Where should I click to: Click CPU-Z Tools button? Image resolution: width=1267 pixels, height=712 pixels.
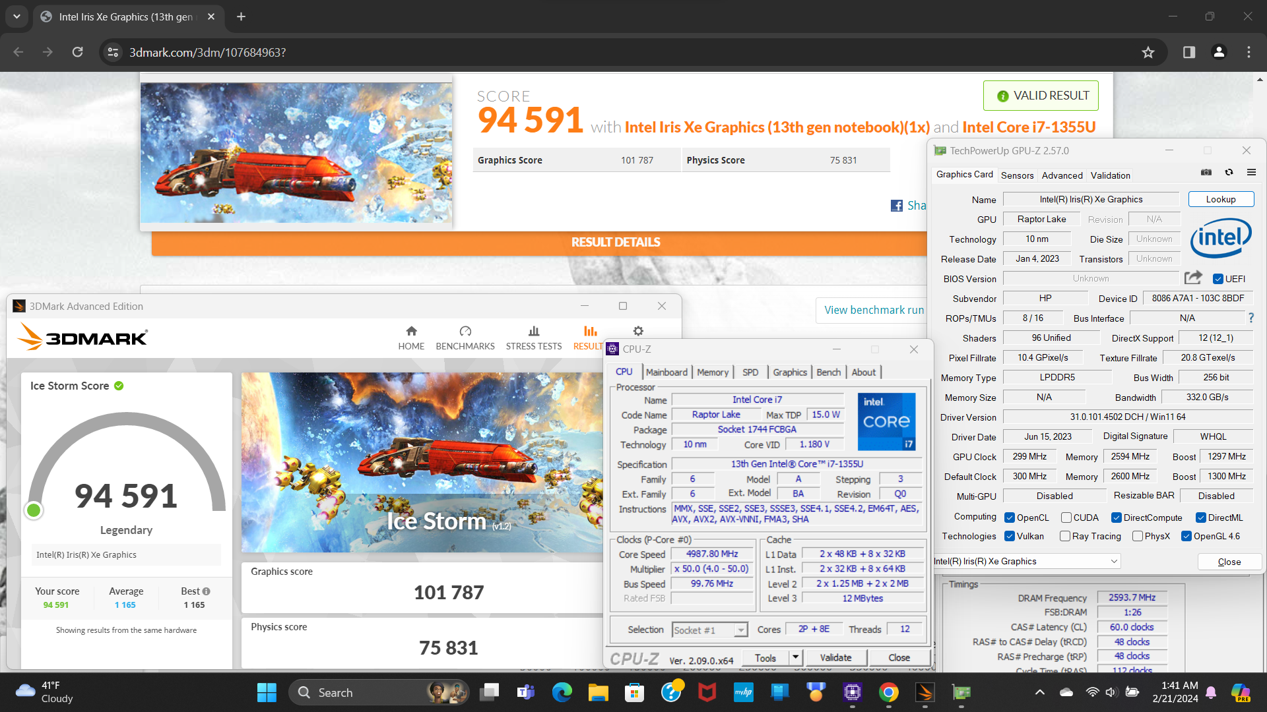point(765,657)
